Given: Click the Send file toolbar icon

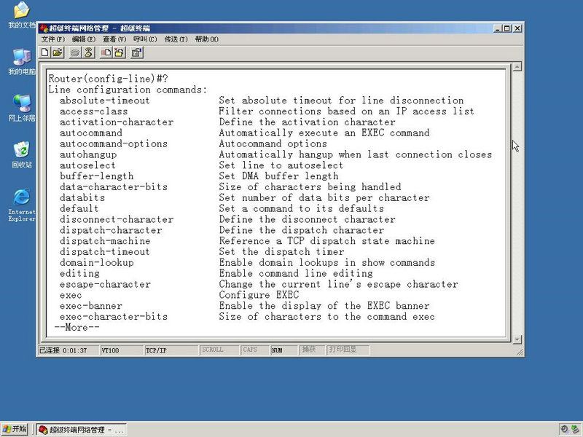Looking at the screenshot, I should [106, 52].
